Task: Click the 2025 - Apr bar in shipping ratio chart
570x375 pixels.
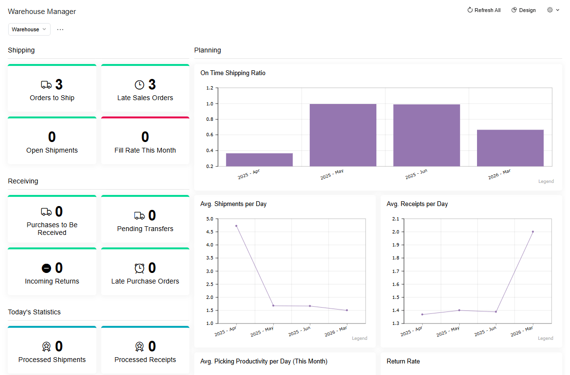Action: click(259, 160)
